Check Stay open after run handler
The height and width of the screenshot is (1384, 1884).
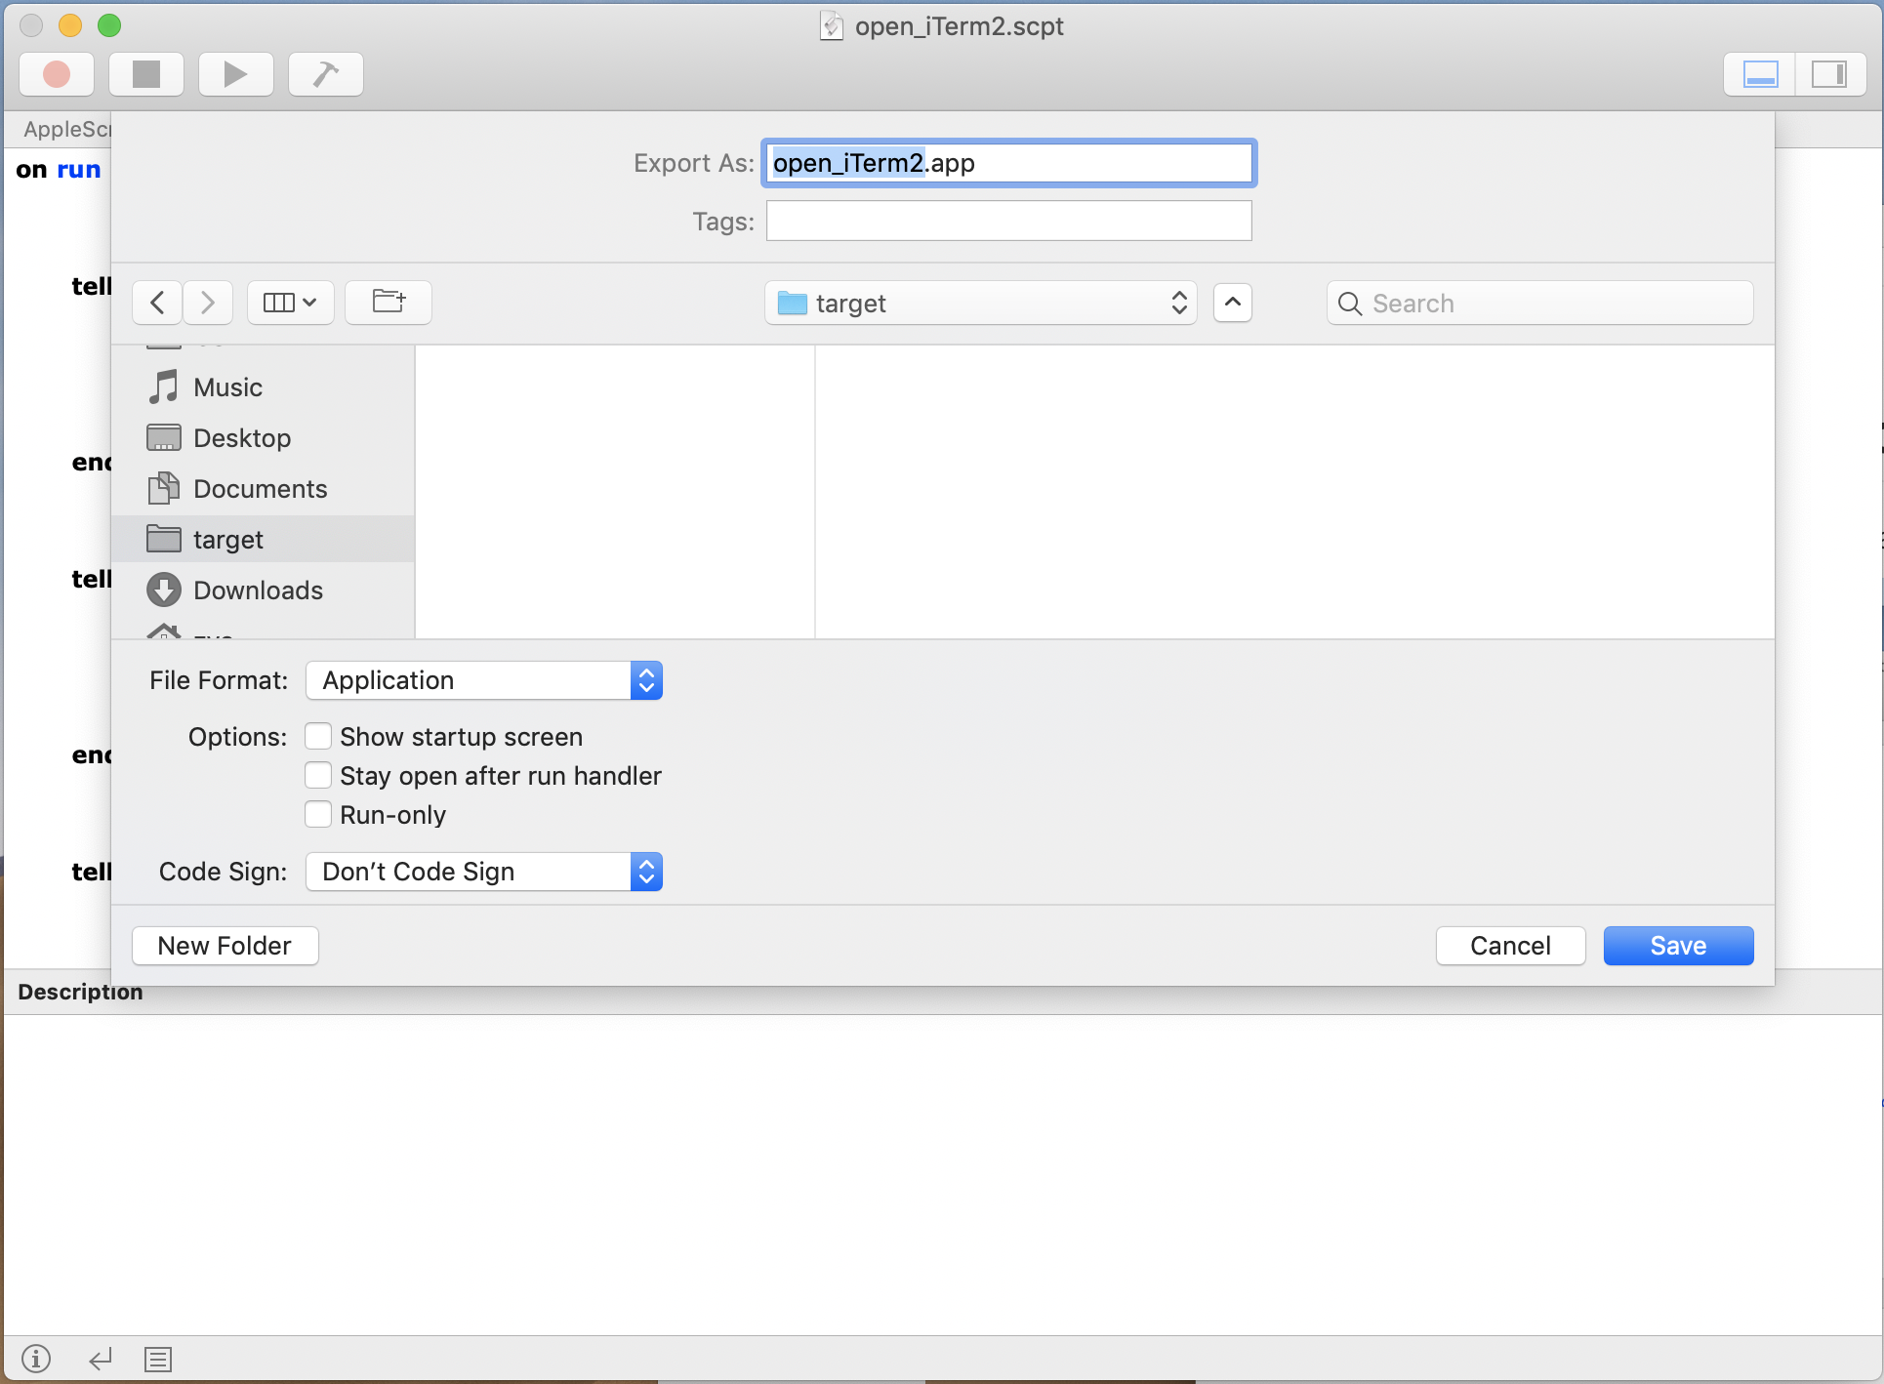pyautogui.click(x=318, y=775)
